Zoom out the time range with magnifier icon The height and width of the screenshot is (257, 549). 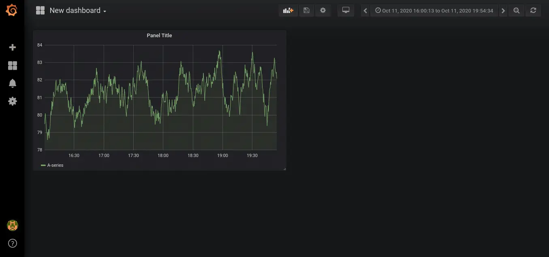pos(516,10)
